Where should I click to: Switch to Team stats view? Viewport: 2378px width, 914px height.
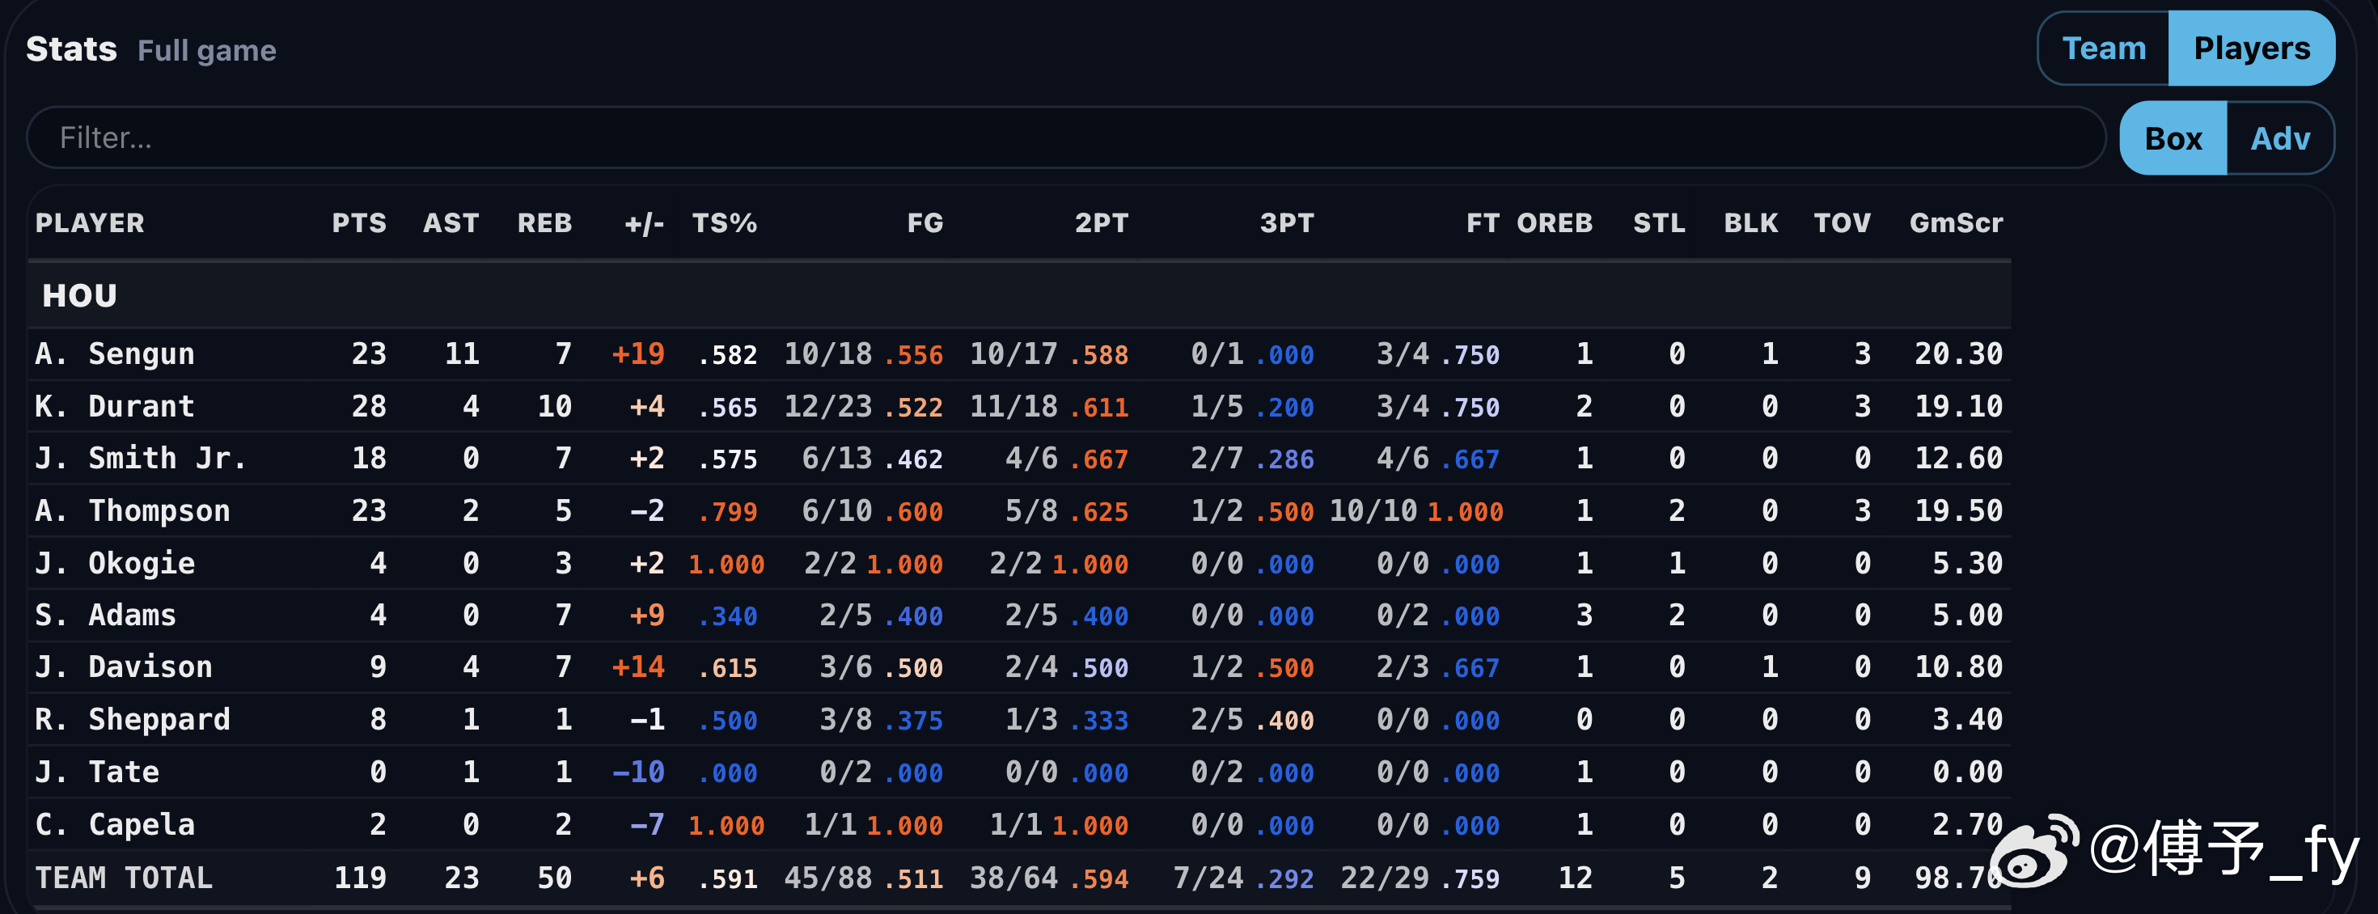[2103, 48]
